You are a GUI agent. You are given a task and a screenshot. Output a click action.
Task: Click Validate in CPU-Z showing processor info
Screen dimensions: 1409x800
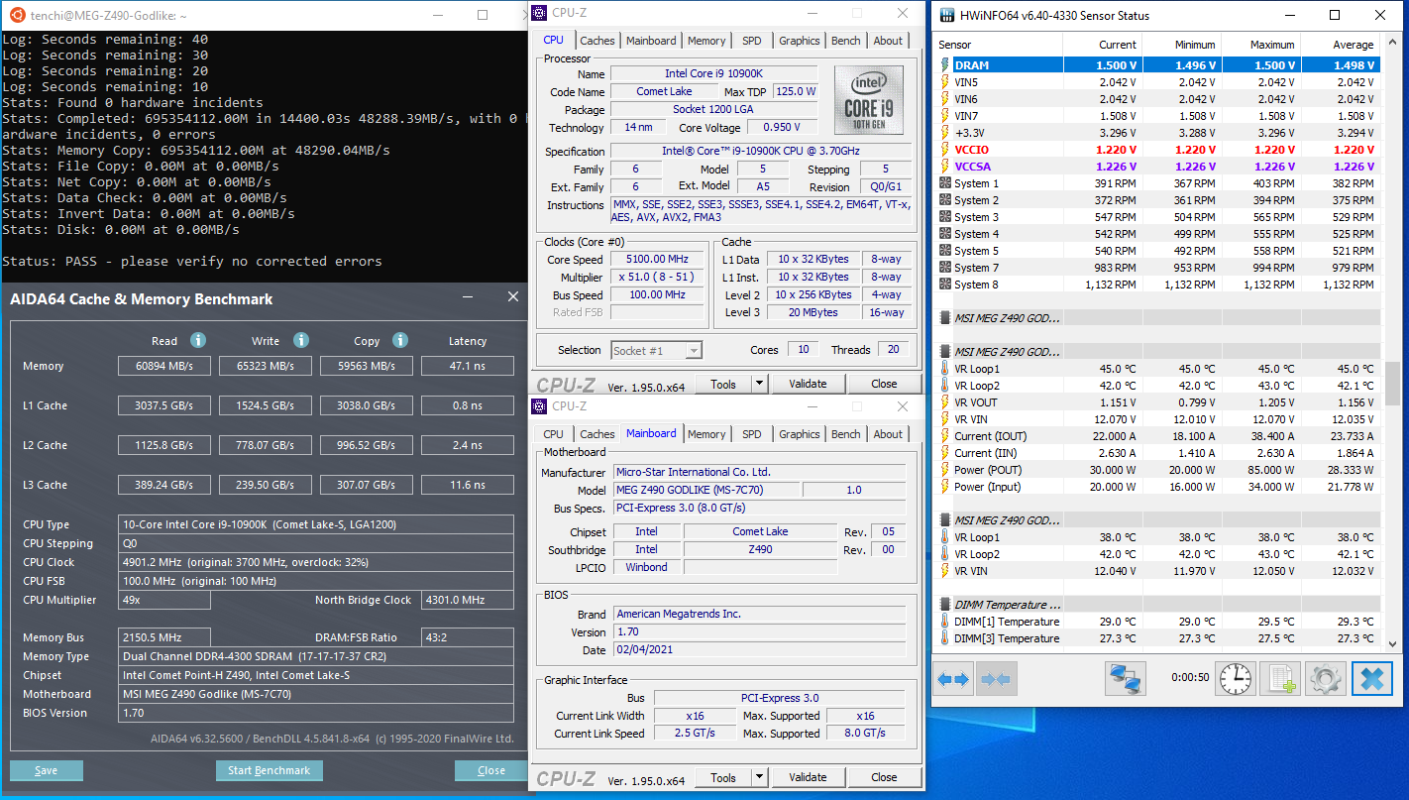pyautogui.click(x=808, y=384)
